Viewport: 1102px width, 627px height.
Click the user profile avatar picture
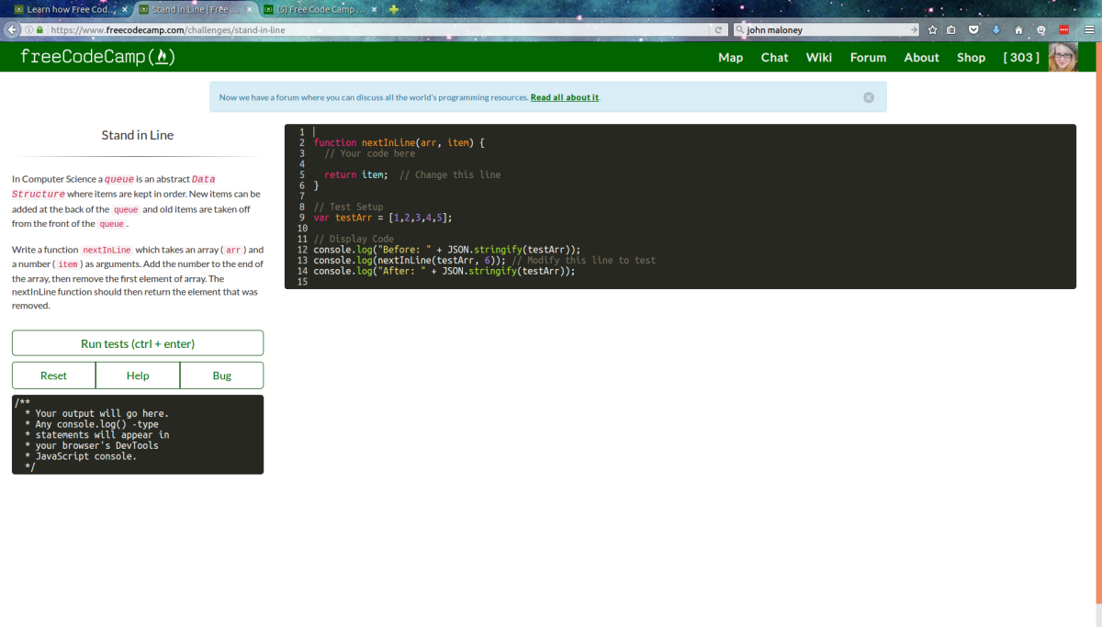coord(1063,57)
